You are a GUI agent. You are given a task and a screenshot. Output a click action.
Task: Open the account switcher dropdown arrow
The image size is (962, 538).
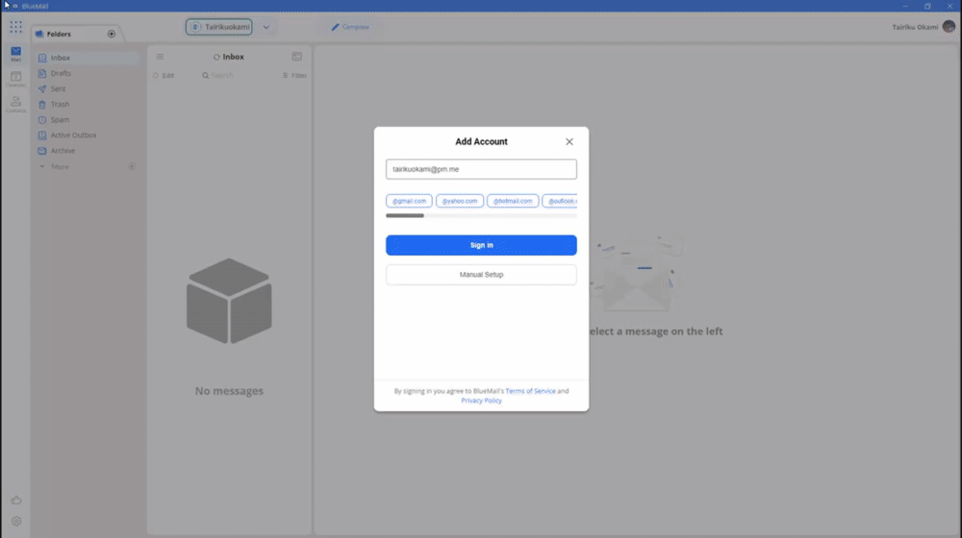(266, 27)
